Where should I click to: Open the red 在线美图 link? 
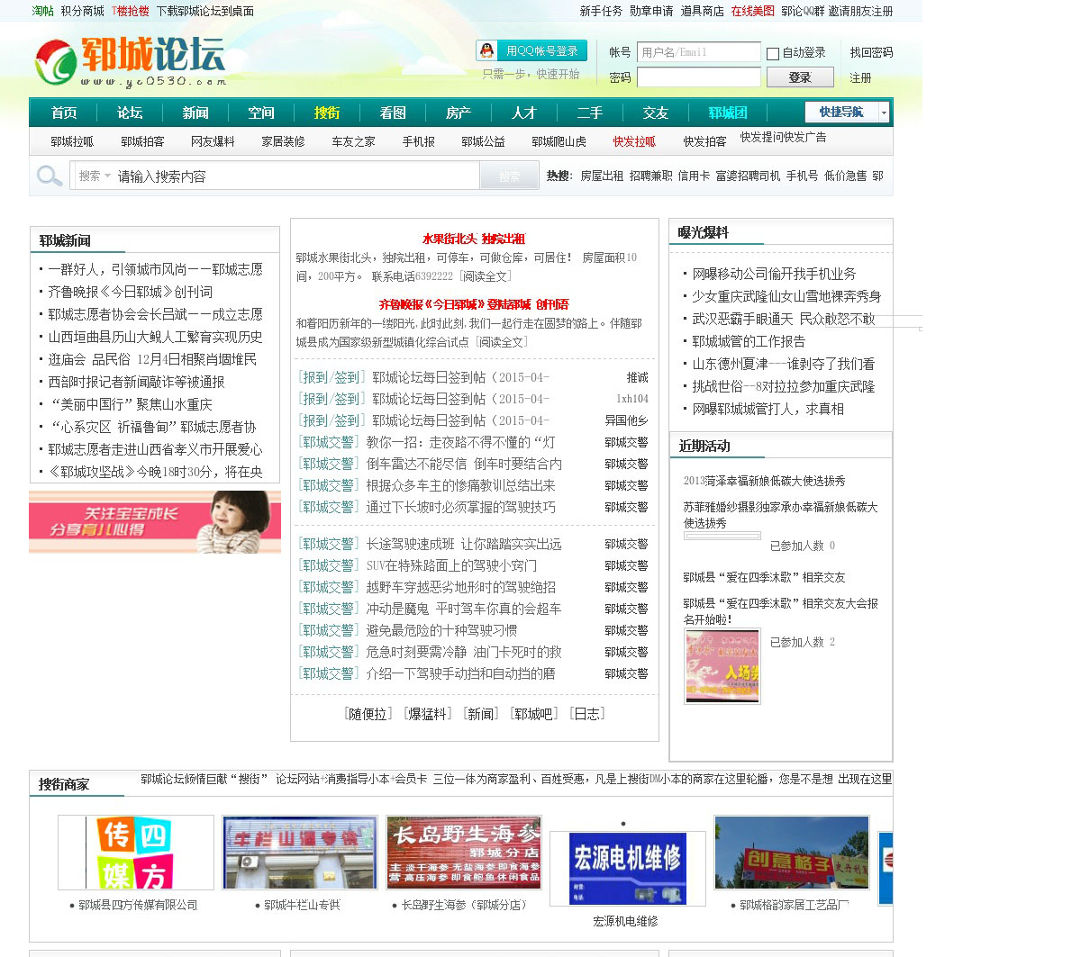click(752, 11)
